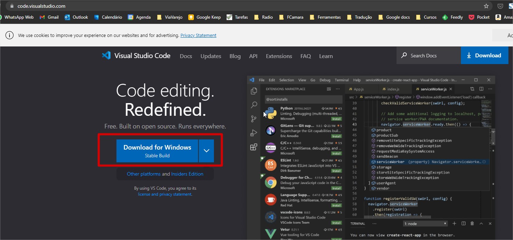
Task: Click Install on the Python extension
Action: point(337,119)
